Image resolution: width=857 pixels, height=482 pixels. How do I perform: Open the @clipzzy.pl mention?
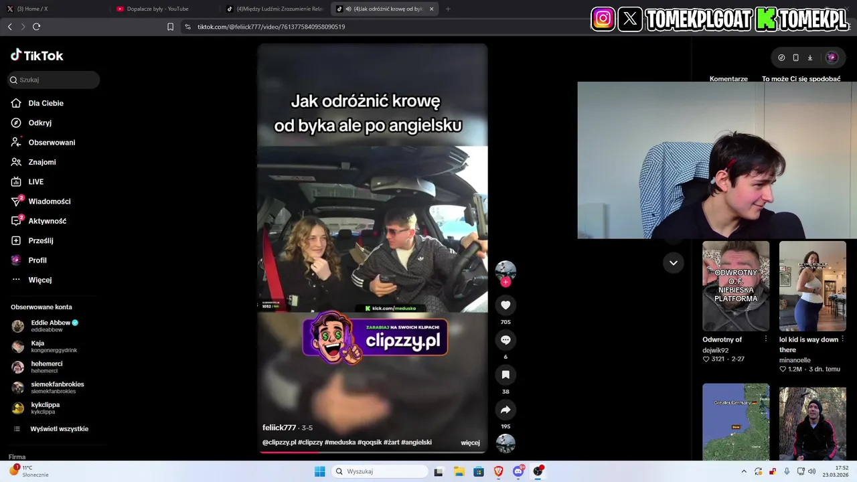279,443
